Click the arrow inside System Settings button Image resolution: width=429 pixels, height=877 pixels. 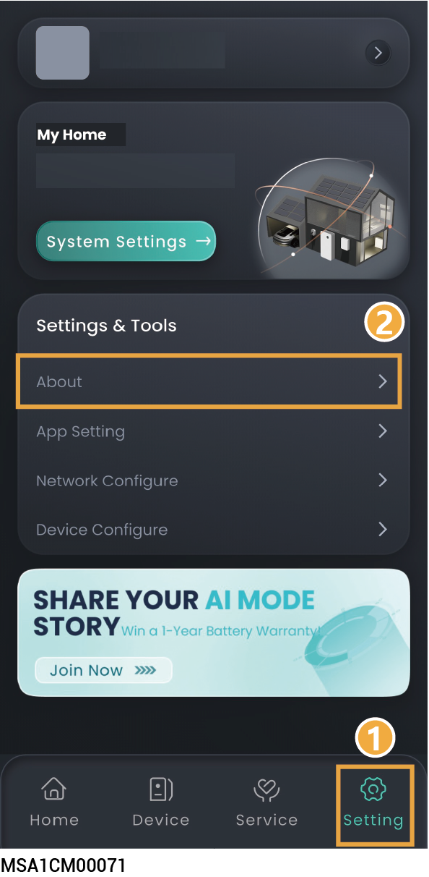click(x=204, y=241)
